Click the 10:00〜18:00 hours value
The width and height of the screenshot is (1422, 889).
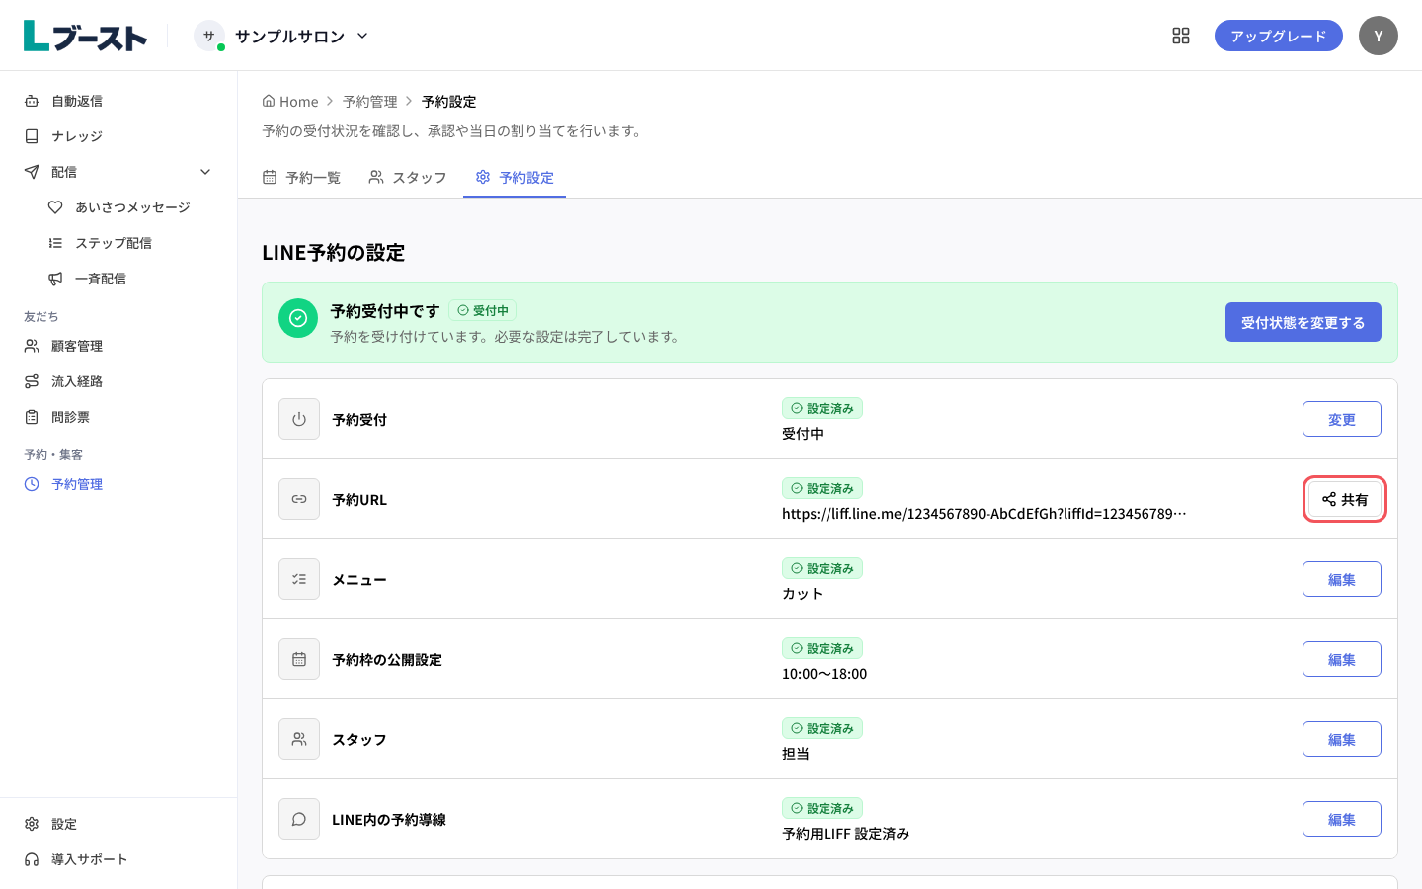click(825, 674)
